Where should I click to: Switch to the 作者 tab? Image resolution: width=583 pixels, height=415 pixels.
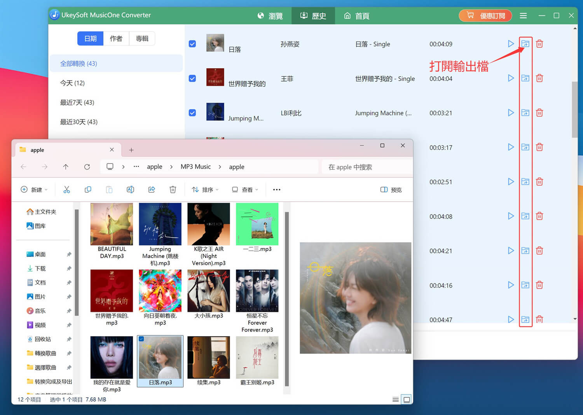(116, 38)
